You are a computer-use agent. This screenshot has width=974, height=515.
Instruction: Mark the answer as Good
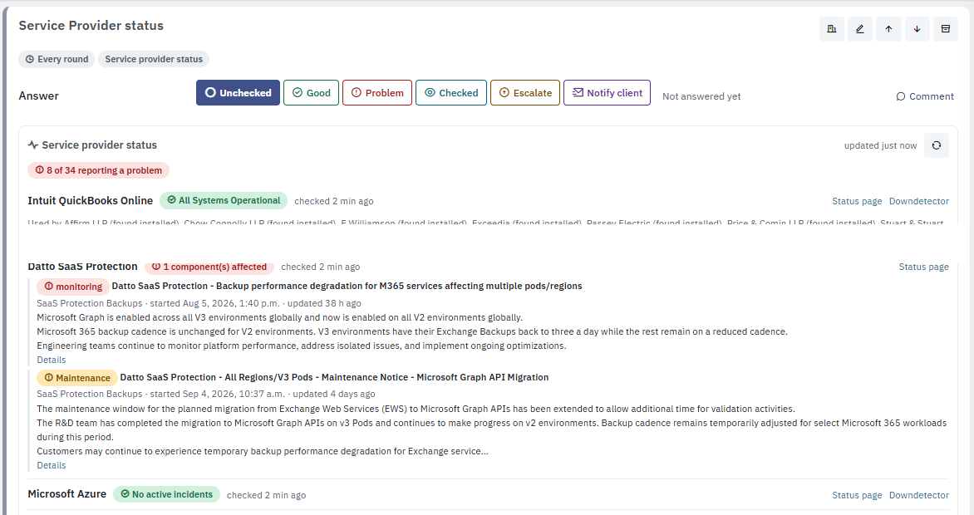click(311, 92)
